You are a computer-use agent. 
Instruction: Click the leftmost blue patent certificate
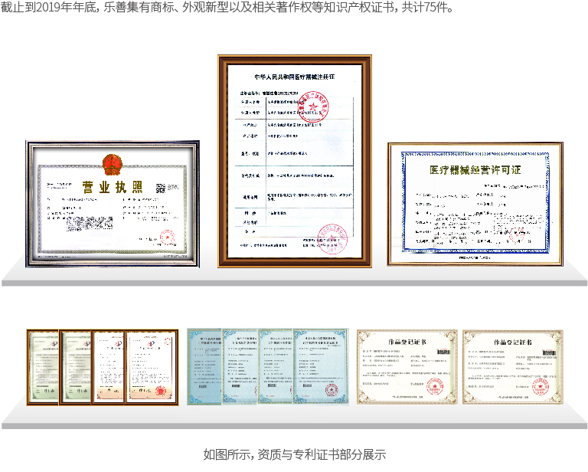[x=204, y=366]
